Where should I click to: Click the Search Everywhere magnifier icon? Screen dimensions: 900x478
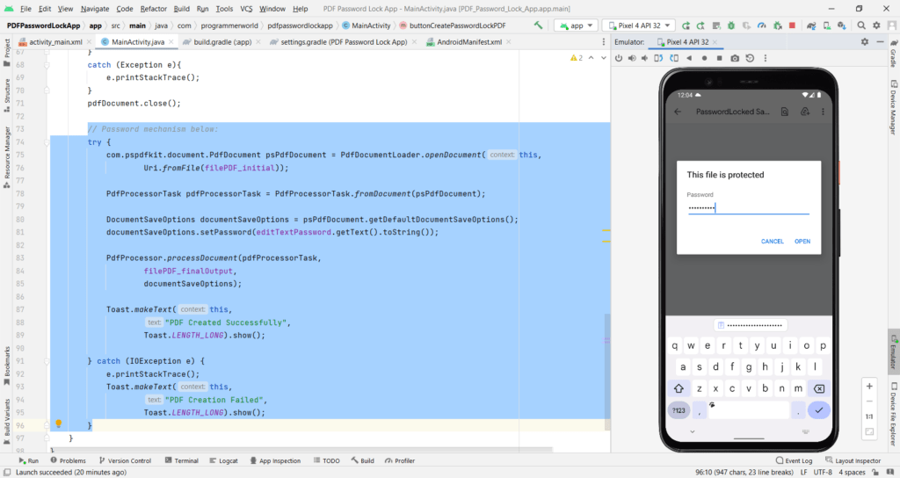click(861, 25)
